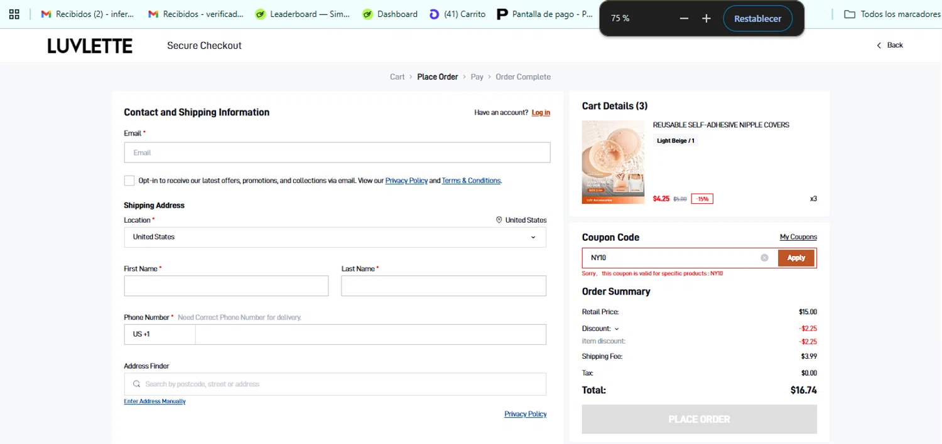
Task: Click the Place Order breadcrumb step
Action: [x=438, y=77]
